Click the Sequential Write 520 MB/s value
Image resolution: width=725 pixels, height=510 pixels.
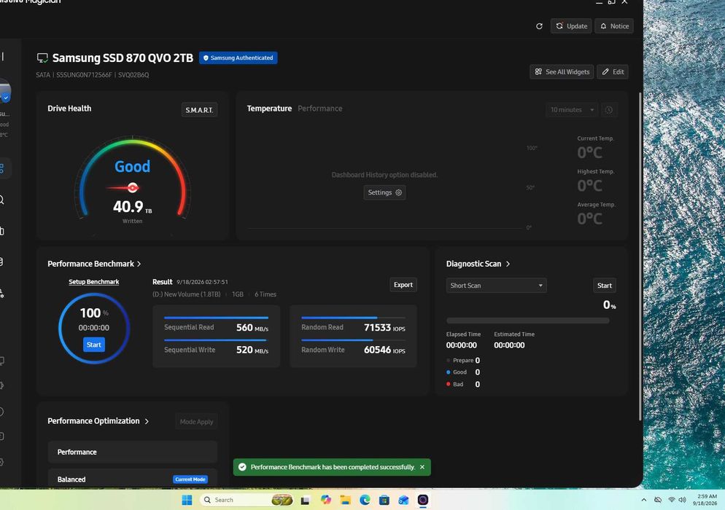click(252, 350)
